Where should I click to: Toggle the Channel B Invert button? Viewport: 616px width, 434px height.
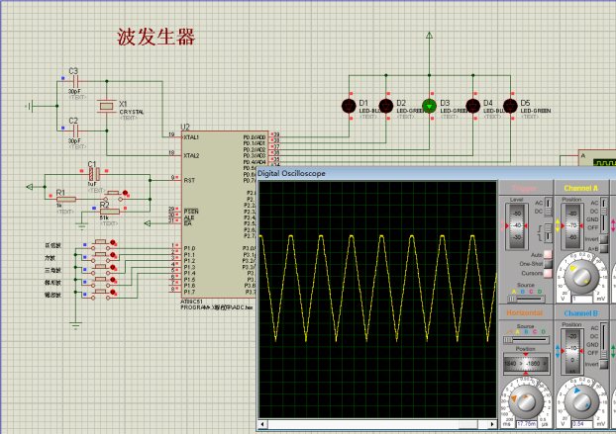603,364
